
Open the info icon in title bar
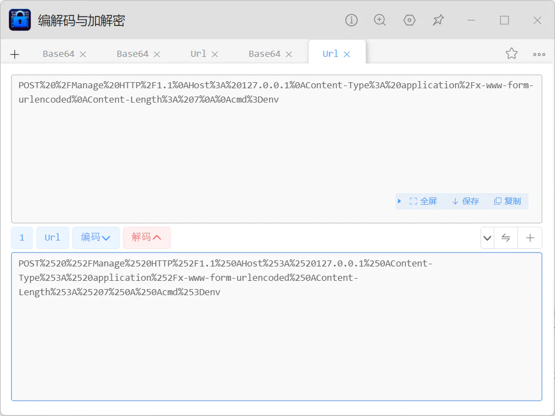(x=351, y=20)
